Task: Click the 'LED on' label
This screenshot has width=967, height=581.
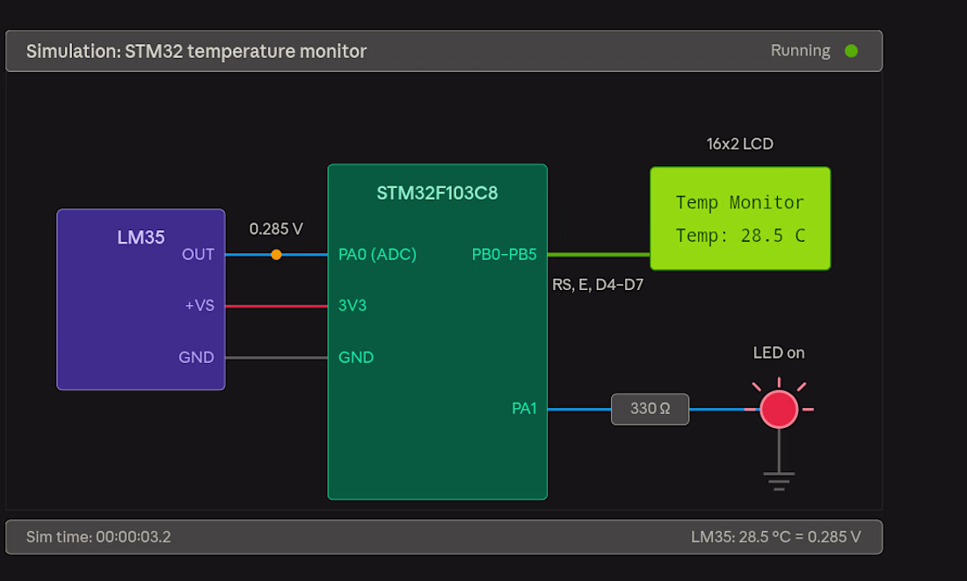Action: (779, 352)
